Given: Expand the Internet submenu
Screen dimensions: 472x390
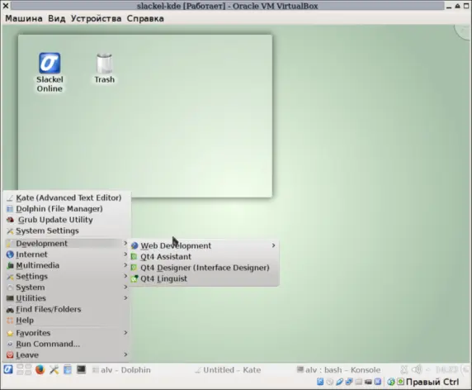Looking at the screenshot, I should pos(67,254).
